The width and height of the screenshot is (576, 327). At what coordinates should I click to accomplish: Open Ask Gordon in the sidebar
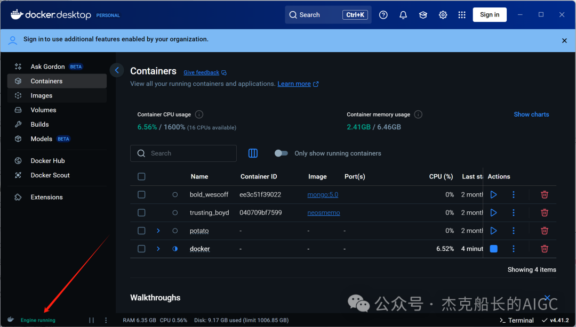57,67
